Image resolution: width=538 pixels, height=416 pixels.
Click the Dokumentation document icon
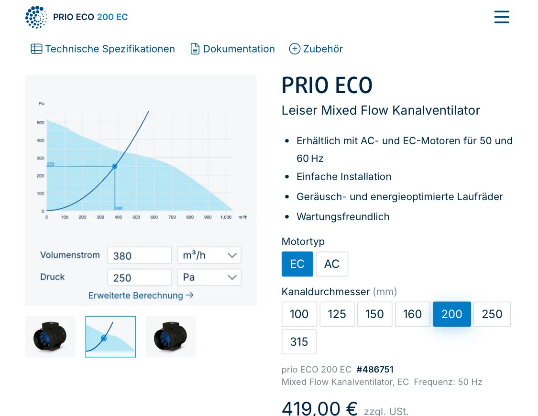[x=195, y=49]
